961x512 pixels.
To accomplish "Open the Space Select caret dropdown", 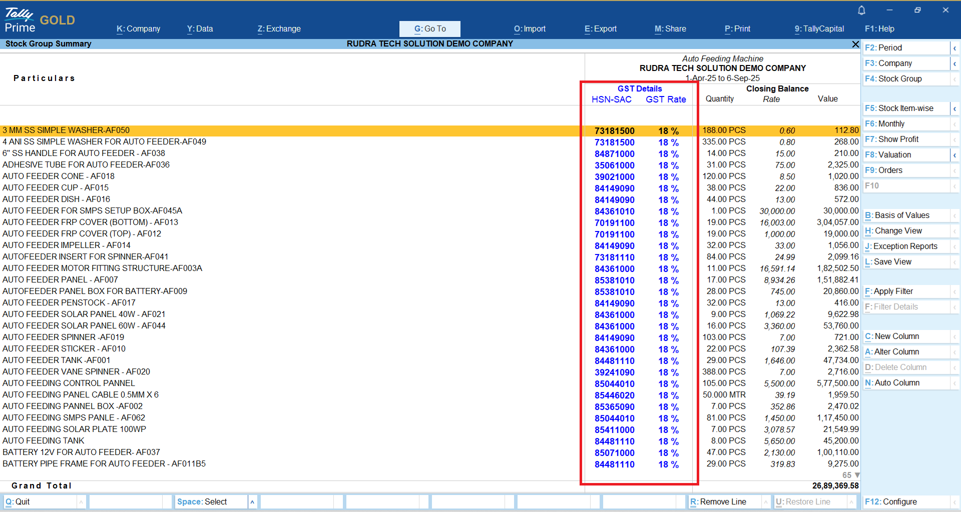I will (x=252, y=501).
